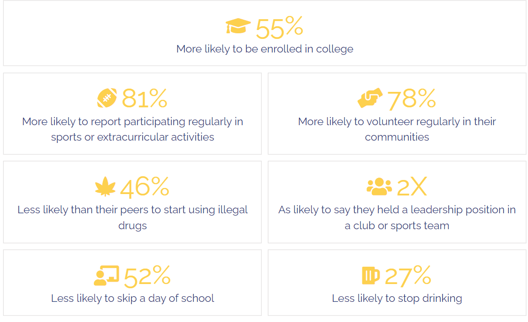Click "Less likely to skip a day of school"
The image size is (528, 322).
pyautogui.click(x=132, y=298)
